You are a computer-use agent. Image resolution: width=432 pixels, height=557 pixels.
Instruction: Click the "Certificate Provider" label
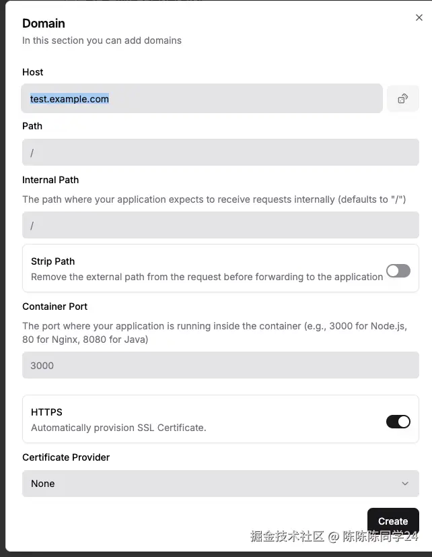(66, 457)
